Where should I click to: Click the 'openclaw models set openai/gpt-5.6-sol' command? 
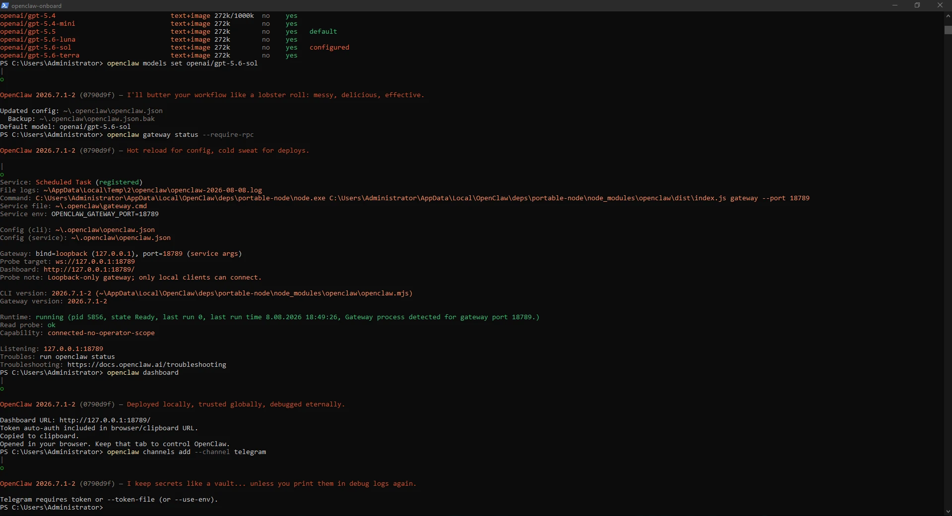183,63
